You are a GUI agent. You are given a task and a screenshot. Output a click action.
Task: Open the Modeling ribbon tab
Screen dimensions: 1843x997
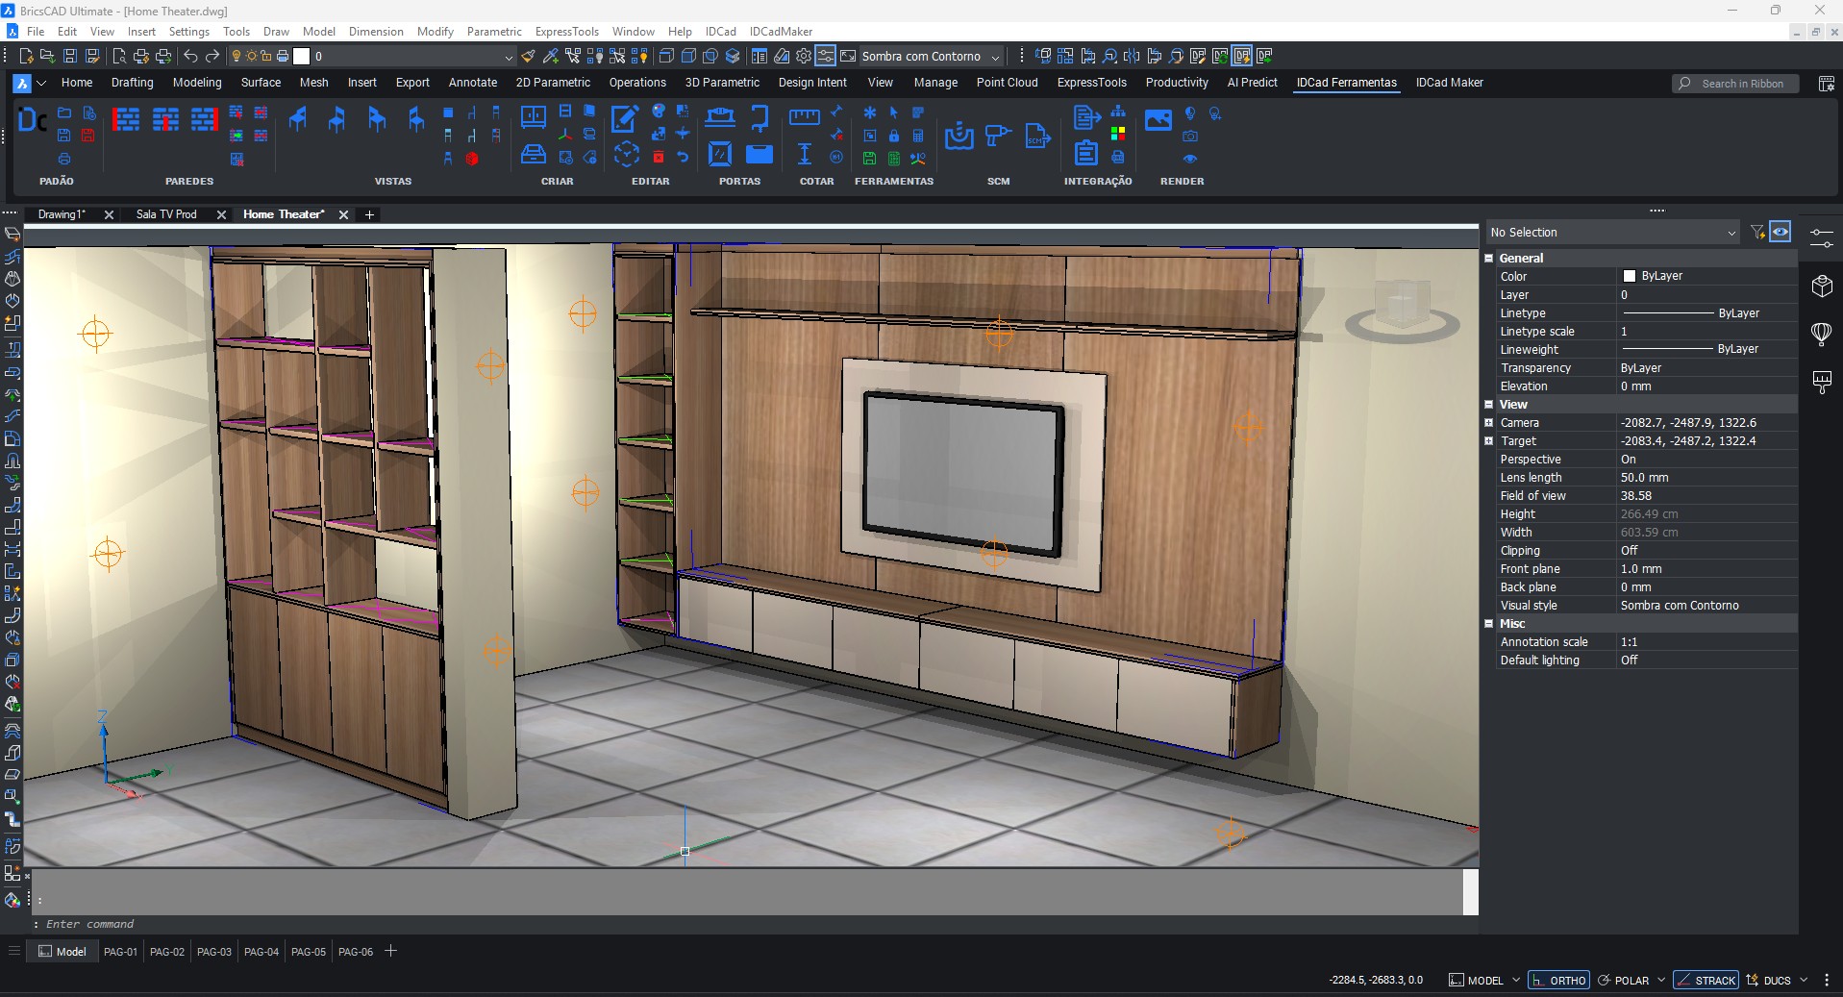(x=197, y=83)
